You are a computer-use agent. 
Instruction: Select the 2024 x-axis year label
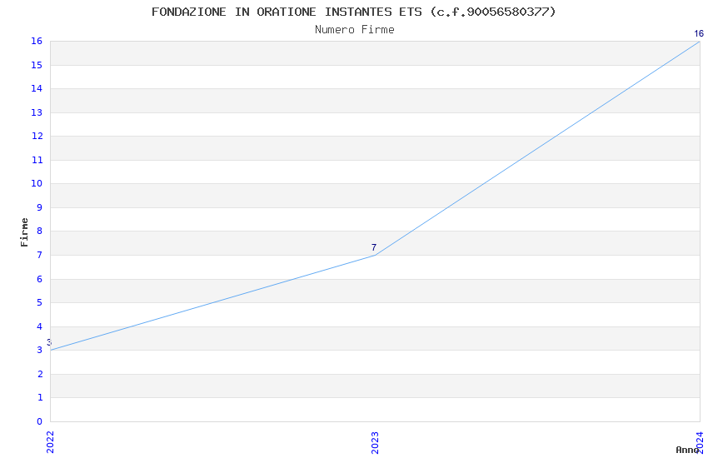pyautogui.click(x=700, y=442)
